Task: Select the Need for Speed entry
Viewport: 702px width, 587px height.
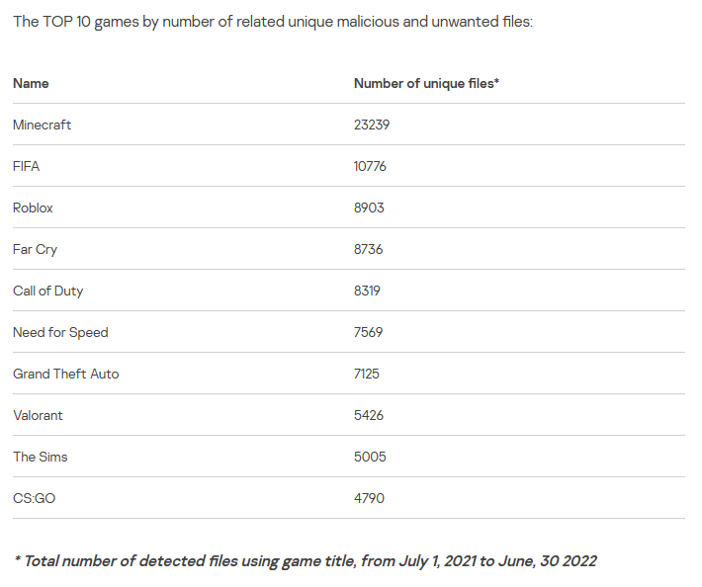Action: coord(60,333)
